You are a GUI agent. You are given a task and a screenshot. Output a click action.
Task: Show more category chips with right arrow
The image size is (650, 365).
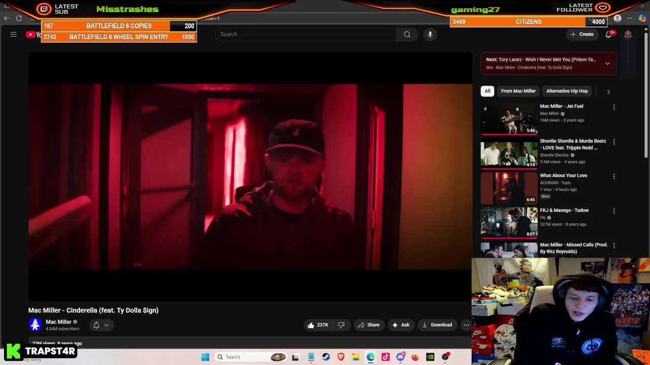pos(608,92)
